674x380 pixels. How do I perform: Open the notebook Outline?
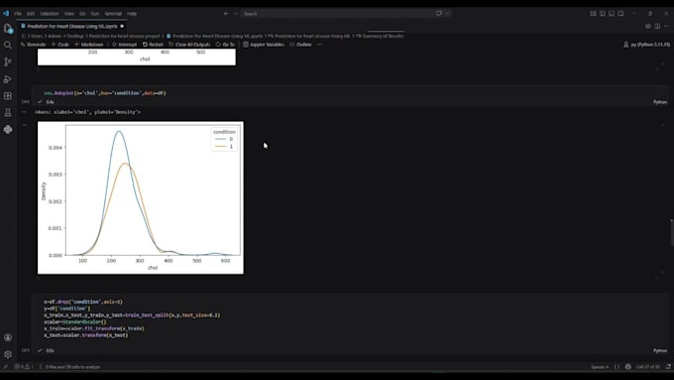tap(300, 45)
